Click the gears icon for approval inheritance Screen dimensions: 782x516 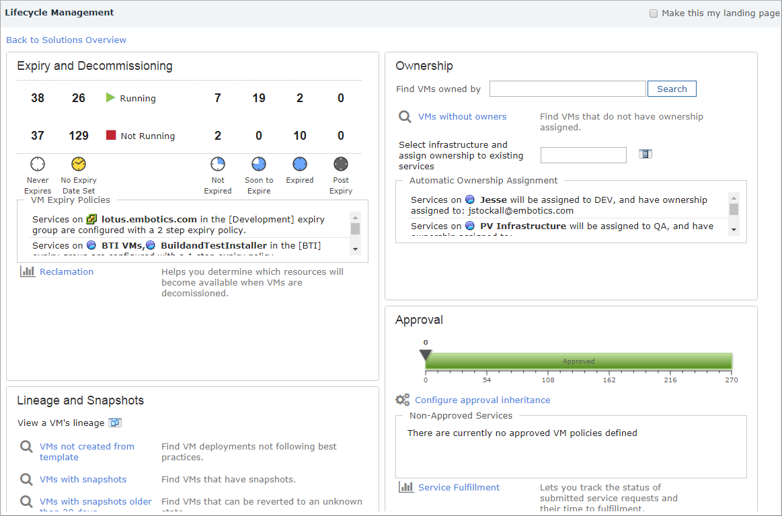403,400
